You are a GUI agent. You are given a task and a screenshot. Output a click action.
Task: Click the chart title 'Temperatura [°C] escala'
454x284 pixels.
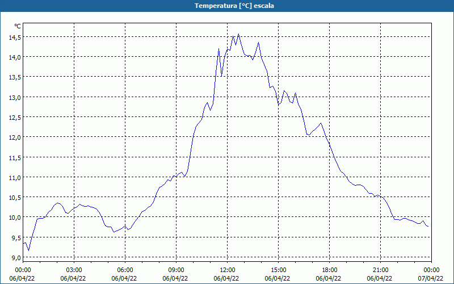[x=234, y=6]
